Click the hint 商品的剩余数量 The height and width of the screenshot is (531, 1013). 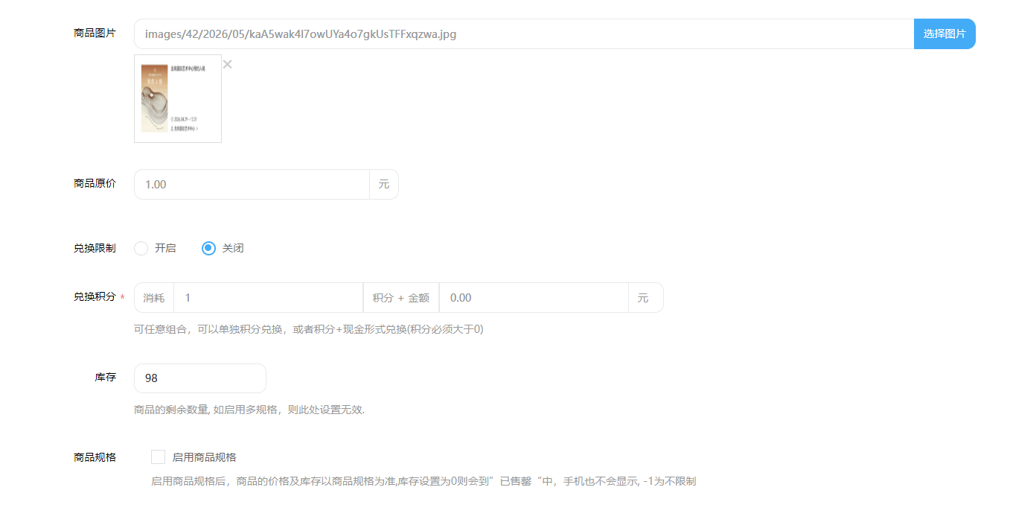pos(249,410)
